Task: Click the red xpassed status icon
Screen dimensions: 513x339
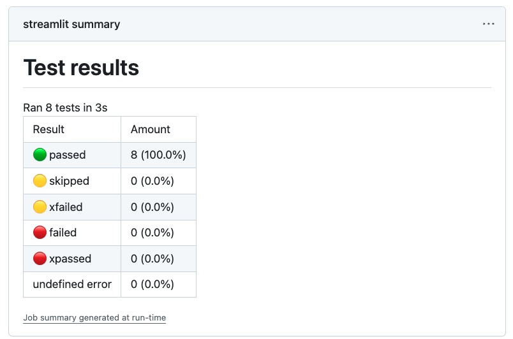Action: [40, 259]
